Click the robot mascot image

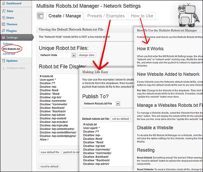click(188, 15)
